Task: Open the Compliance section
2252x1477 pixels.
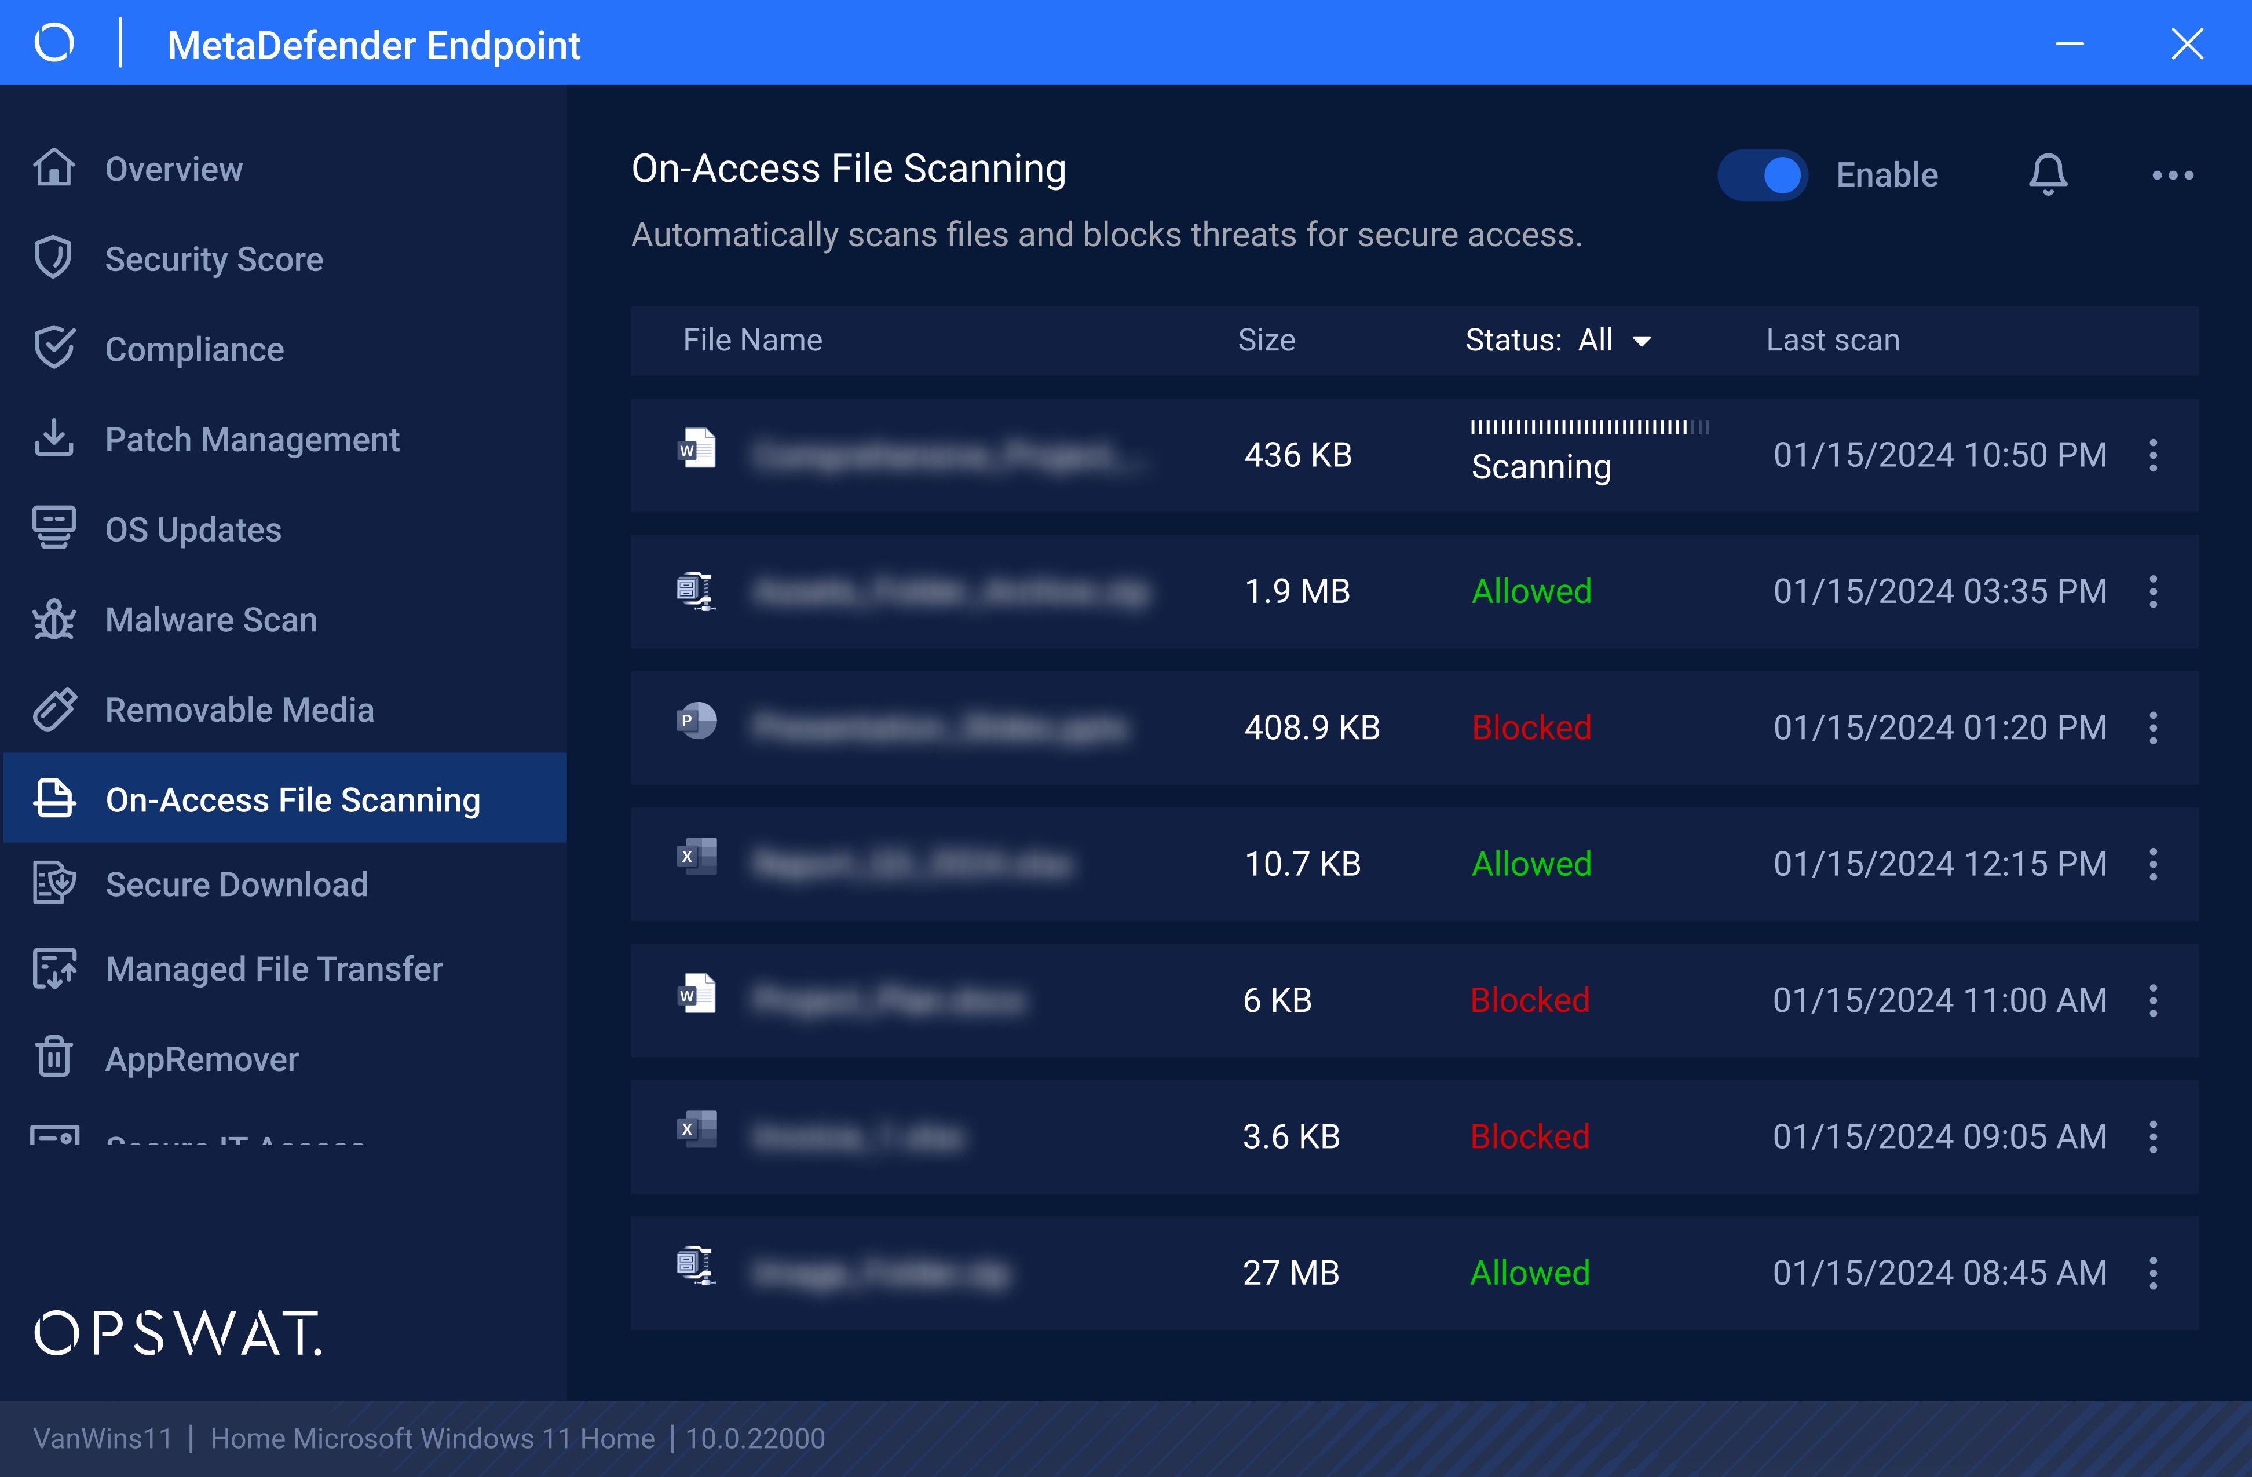Action: click(x=194, y=349)
